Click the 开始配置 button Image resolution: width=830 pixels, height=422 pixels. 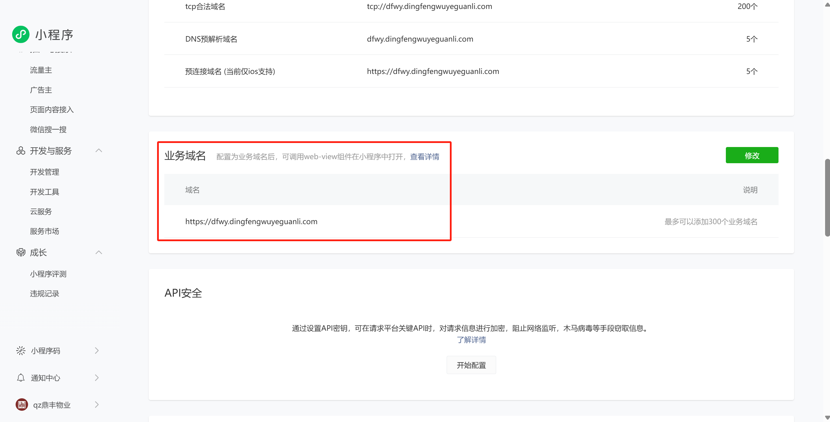(471, 365)
